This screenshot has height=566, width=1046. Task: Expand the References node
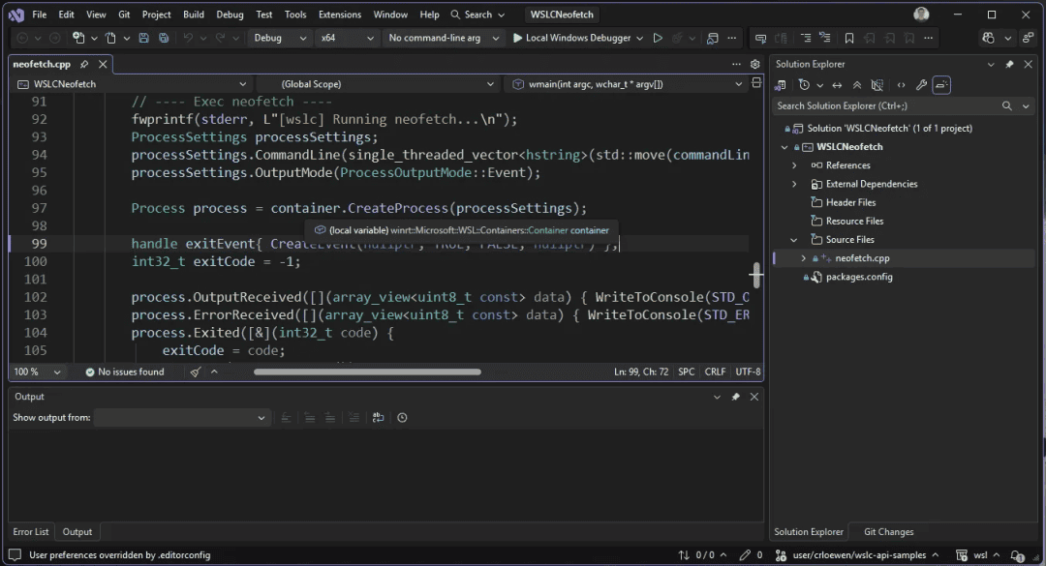click(x=794, y=165)
